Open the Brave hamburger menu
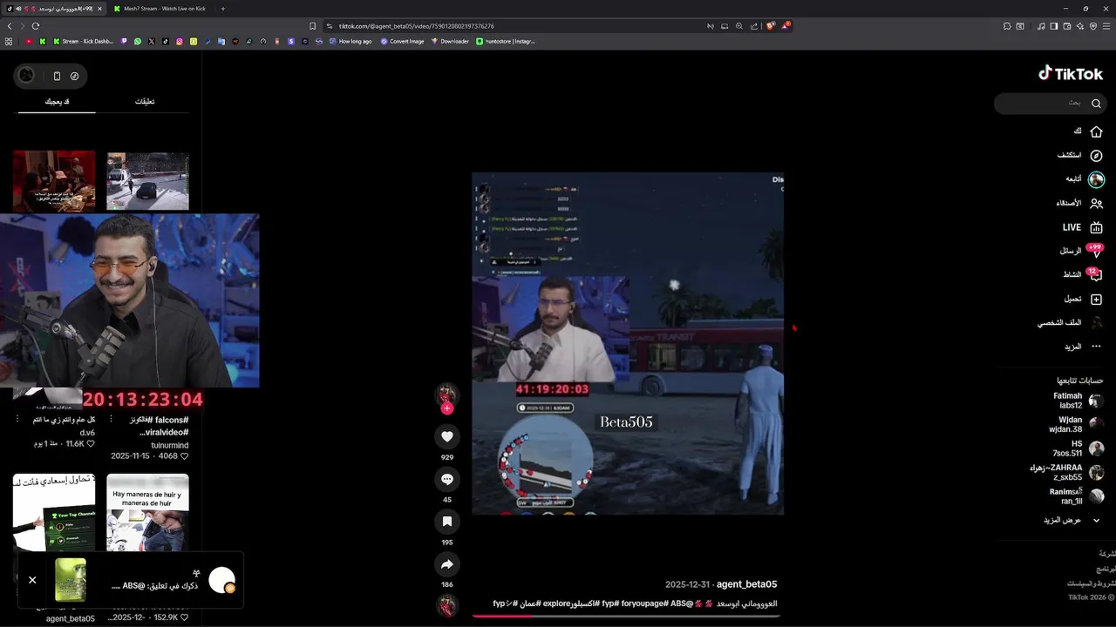The width and height of the screenshot is (1116, 627). [1106, 26]
